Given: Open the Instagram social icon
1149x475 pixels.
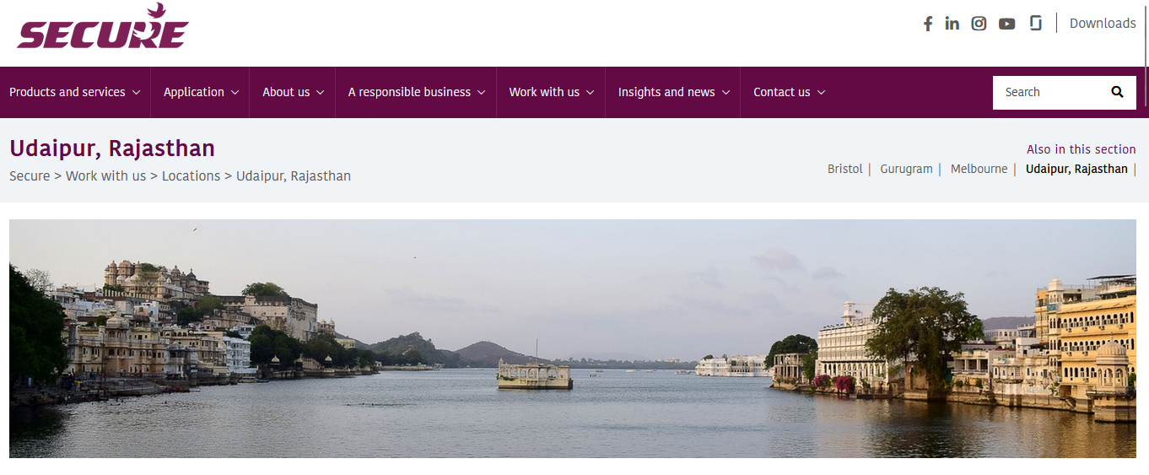Looking at the screenshot, I should (x=979, y=24).
